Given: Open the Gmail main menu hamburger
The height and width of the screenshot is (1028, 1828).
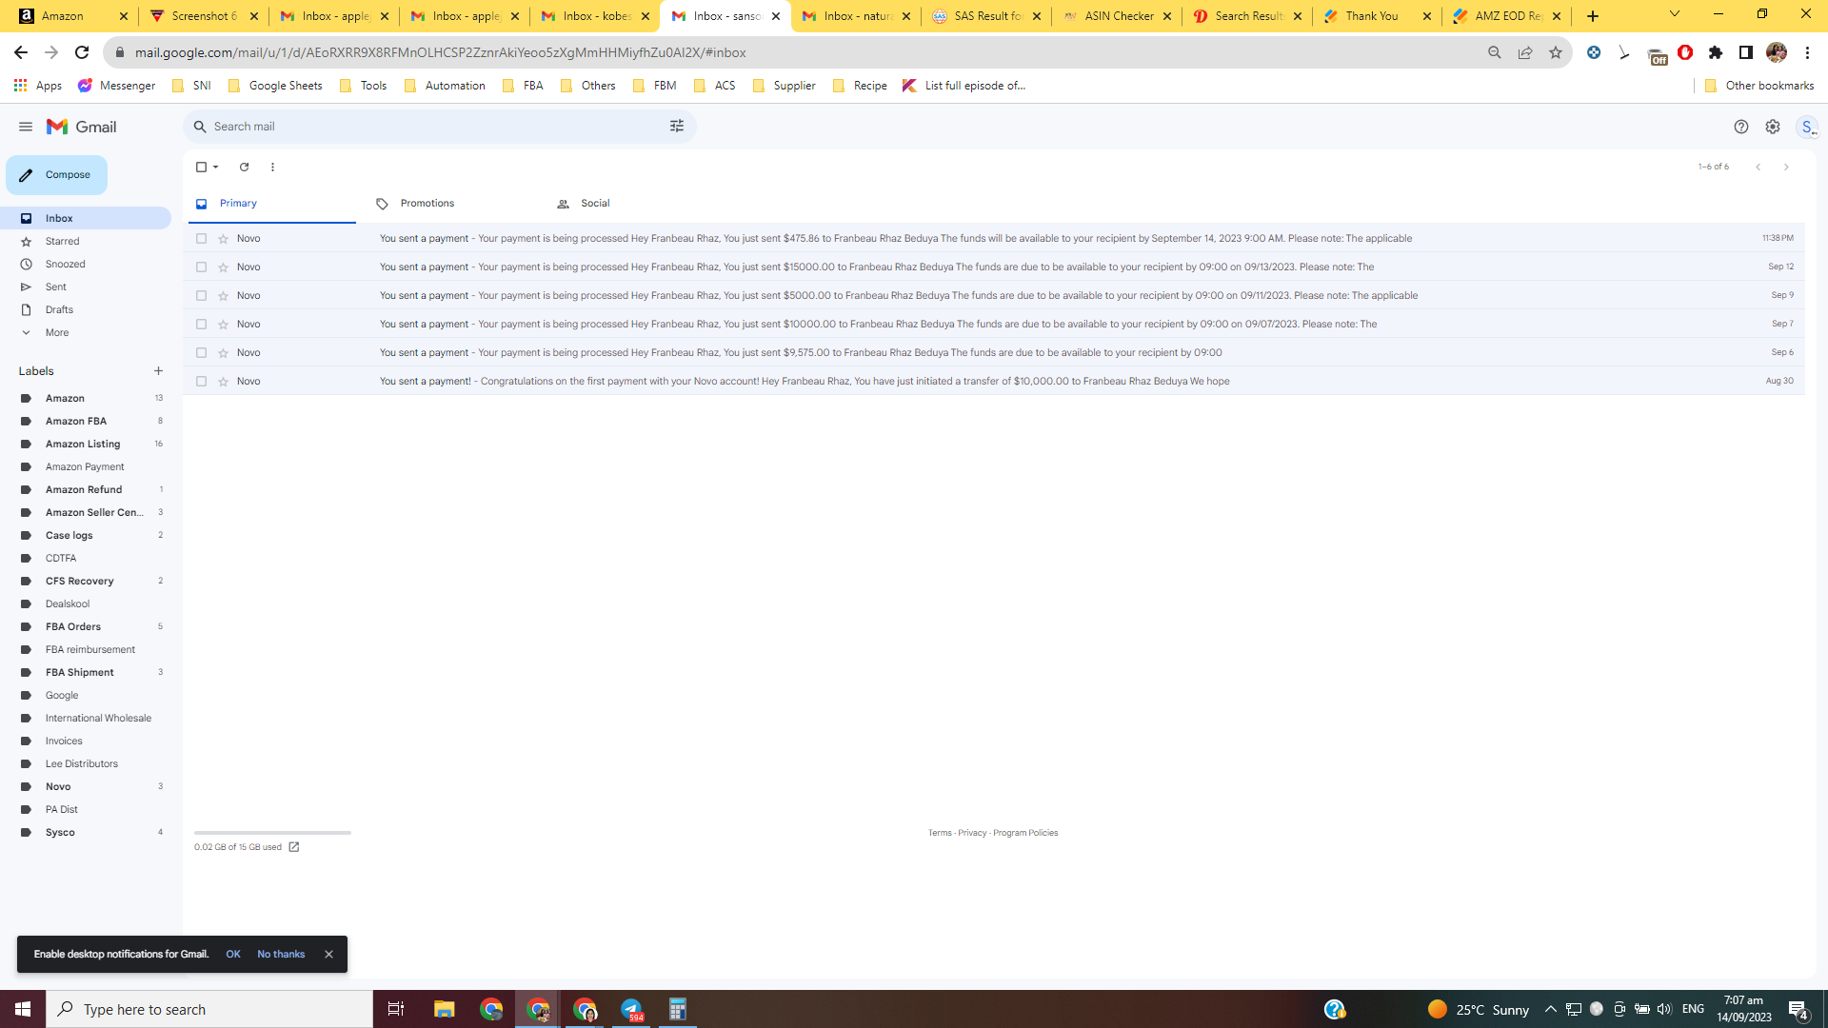Looking at the screenshot, I should pos(26,127).
